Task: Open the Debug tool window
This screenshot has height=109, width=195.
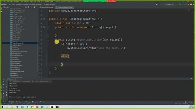Action: (x=27, y=102)
